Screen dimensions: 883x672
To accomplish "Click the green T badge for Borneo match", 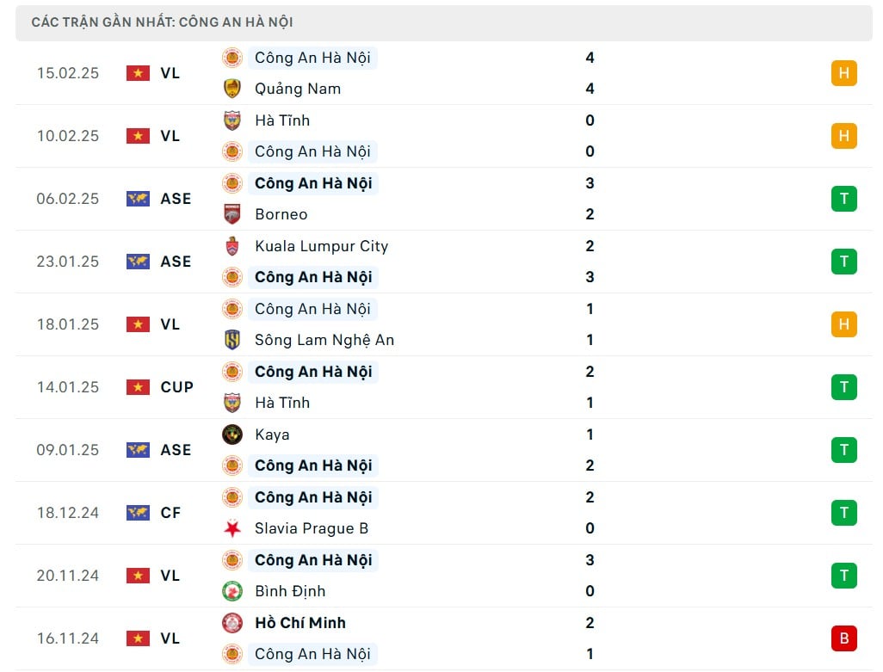I will click(843, 199).
